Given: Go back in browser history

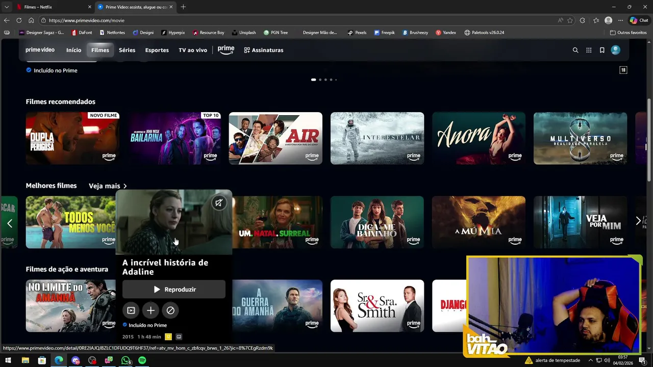Looking at the screenshot, I should (x=7, y=20).
